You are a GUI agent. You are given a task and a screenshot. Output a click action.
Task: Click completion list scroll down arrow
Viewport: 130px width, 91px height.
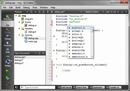point(92,57)
